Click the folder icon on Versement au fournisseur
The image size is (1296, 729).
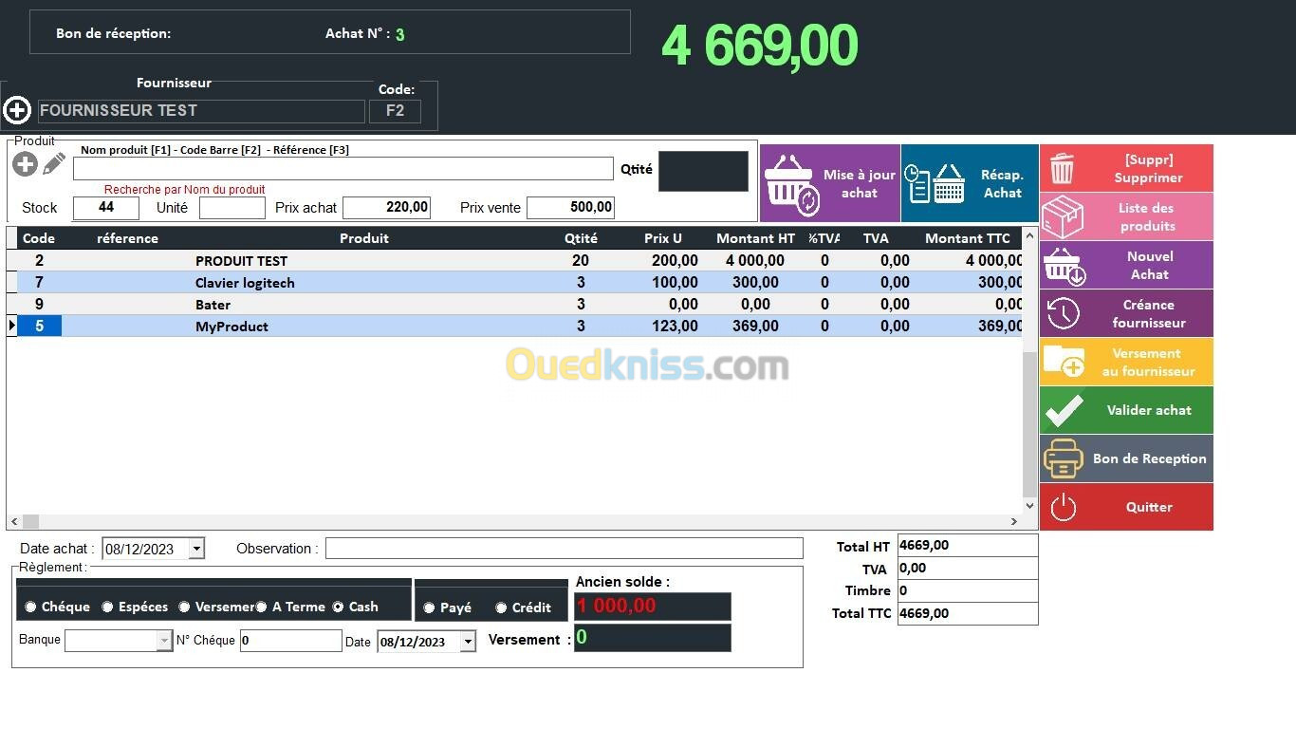click(x=1064, y=362)
